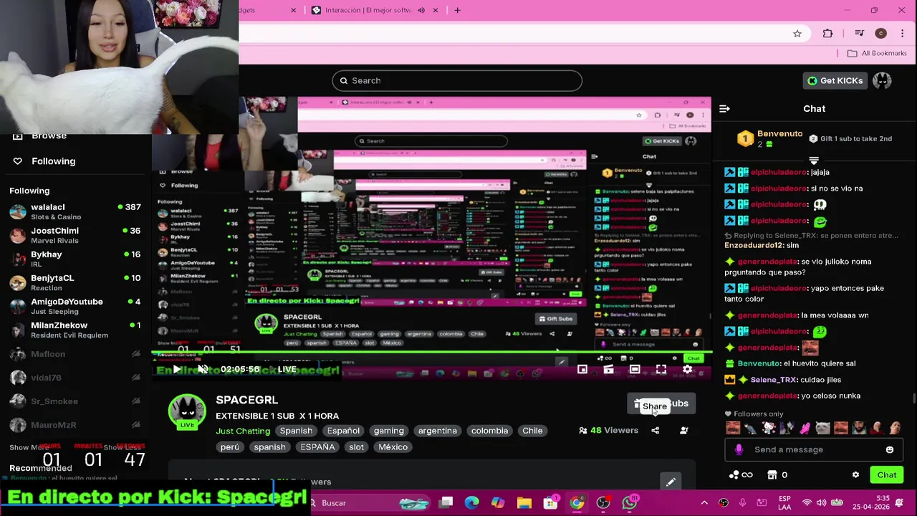The image size is (917, 516).
Task: Expand the chat leaderboard chevron under Benvenuto
Action: pos(814,161)
